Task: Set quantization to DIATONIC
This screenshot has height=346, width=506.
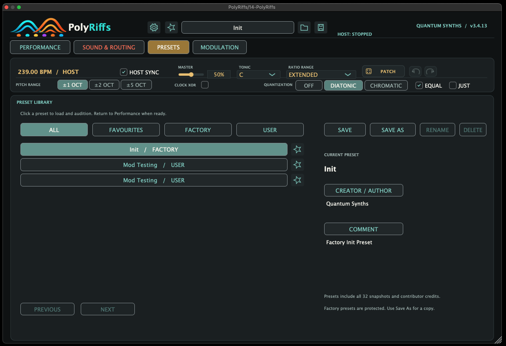Action: pos(343,86)
